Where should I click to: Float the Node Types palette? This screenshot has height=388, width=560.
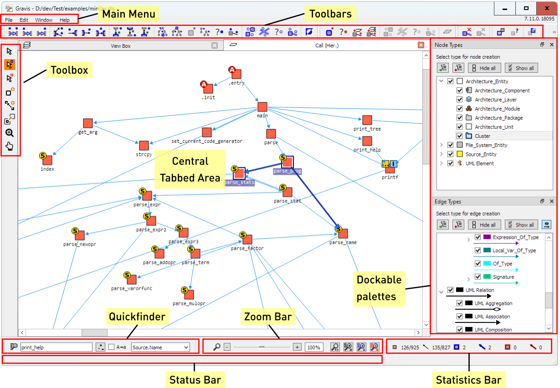click(542, 45)
